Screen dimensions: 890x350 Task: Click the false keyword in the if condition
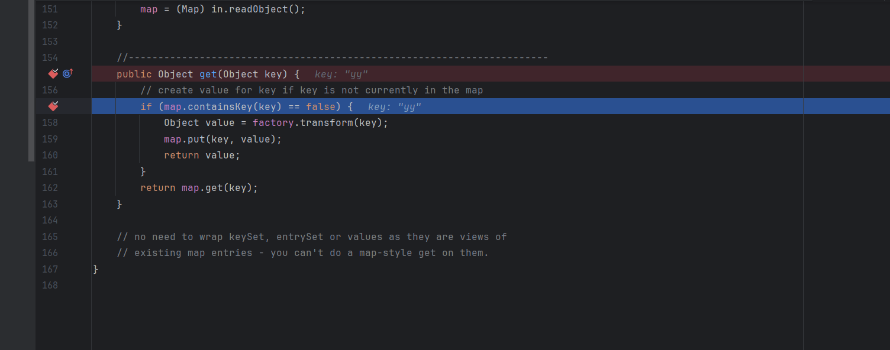tap(321, 107)
